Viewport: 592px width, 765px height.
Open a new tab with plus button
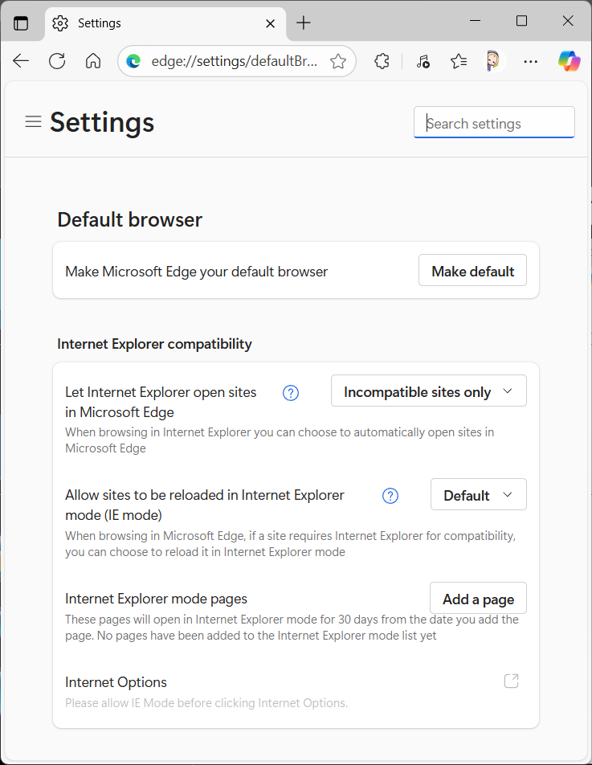click(x=303, y=23)
